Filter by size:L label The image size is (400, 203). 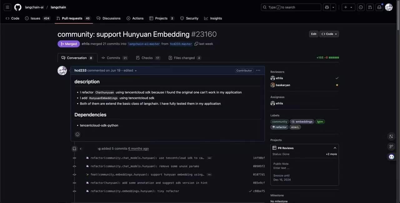coord(295,127)
